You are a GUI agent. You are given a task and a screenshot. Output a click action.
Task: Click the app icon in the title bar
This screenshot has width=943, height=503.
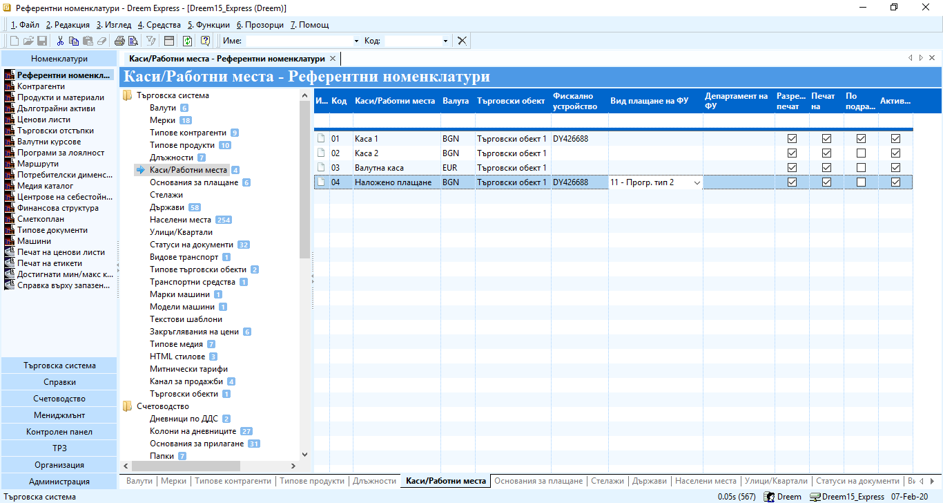coord(7,8)
